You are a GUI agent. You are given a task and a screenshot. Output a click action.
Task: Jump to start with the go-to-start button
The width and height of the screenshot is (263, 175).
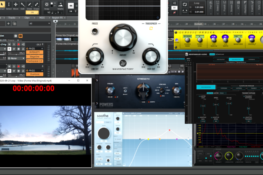tap(71, 11)
